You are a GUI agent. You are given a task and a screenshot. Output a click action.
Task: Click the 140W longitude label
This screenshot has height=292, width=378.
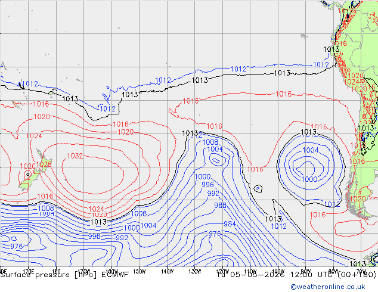pyautogui.click(x=167, y=272)
